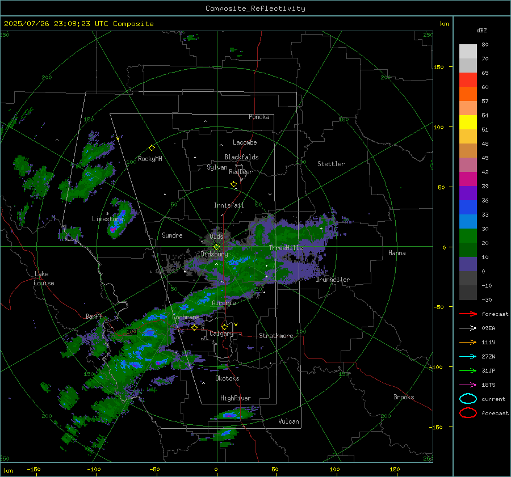This screenshot has width=511, height=477.
Task: Click the Banff label
Action: point(94,316)
